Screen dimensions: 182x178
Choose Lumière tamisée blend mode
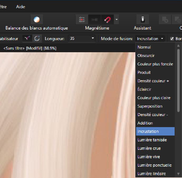point(155,140)
